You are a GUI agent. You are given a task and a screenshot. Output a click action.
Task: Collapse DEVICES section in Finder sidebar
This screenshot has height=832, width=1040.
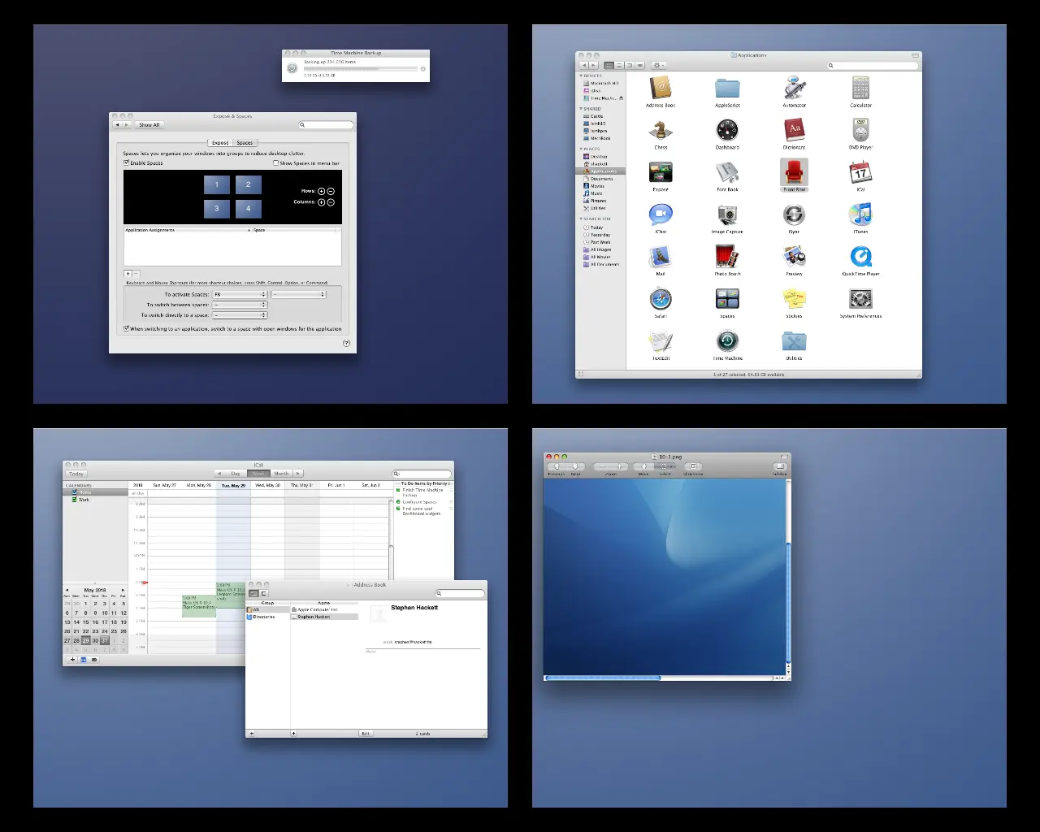click(581, 76)
